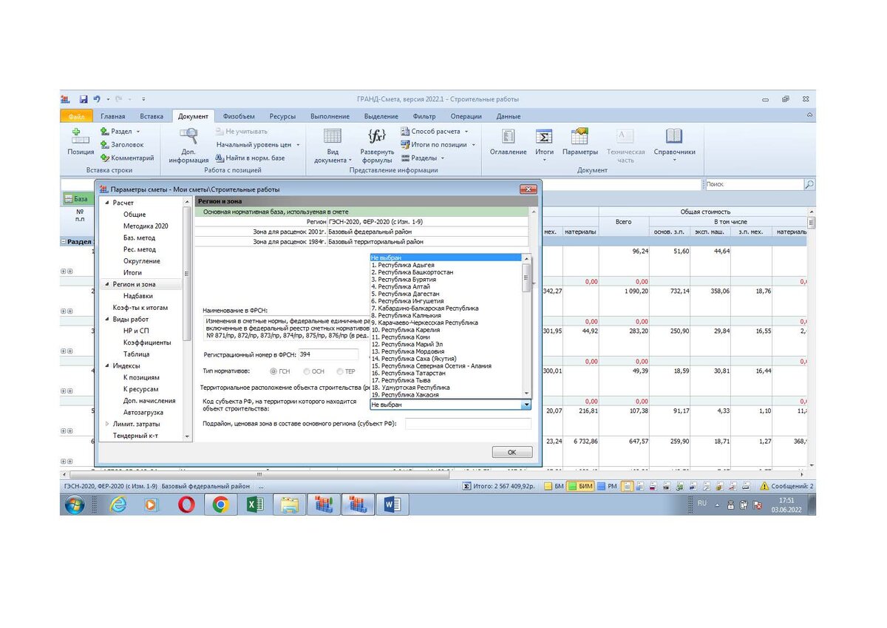Click the Подрайон, ценовая зона input field
This screenshot has height=628, width=887.
pyautogui.click(x=468, y=424)
